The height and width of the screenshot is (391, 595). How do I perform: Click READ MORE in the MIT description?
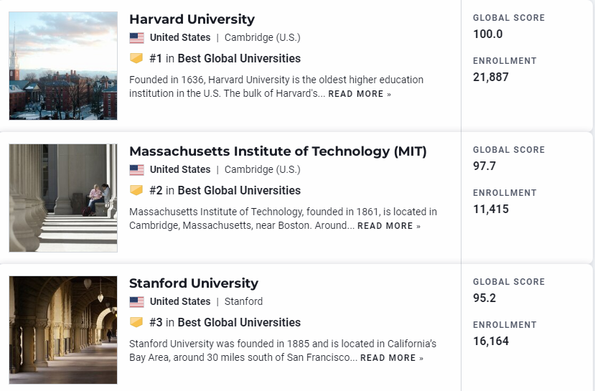coord(388,226)
